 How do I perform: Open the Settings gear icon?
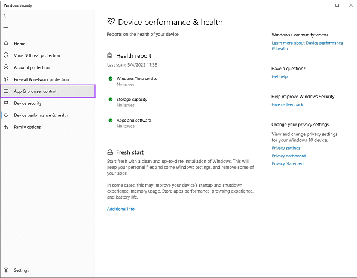[x=6, y=270]
